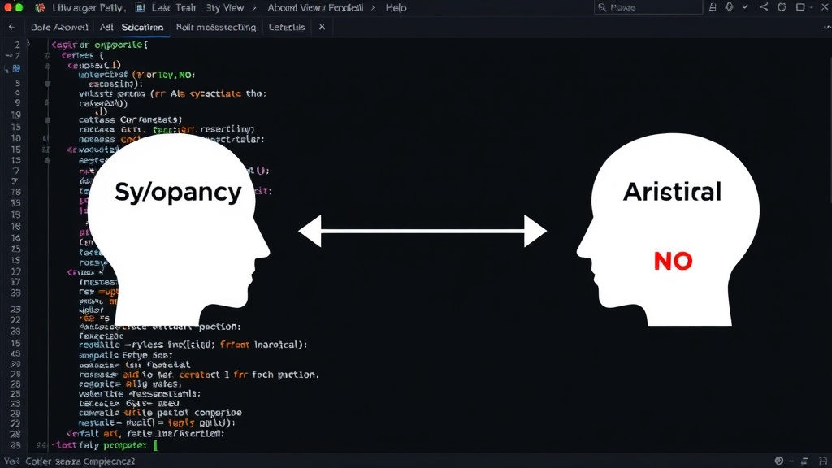Focus the search field in title bar
Screen dimensions: 832x468
tap(648, 7)
